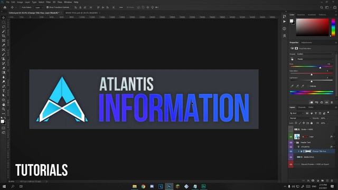
Task: Adjust the Saturation slider handle
Action: [x=312, y=74]
